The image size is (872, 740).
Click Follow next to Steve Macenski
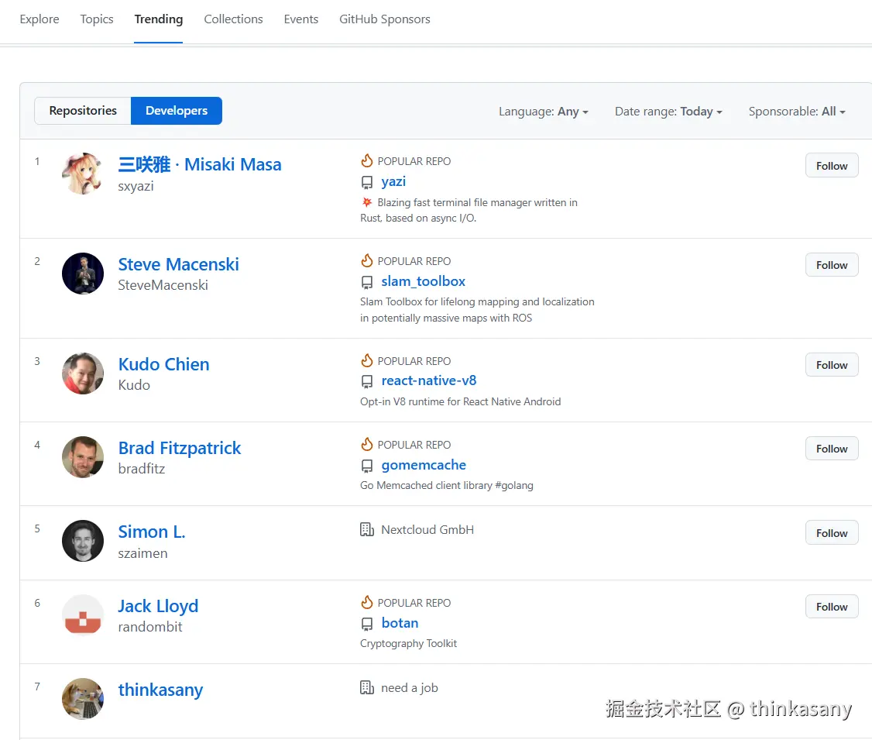831,264
